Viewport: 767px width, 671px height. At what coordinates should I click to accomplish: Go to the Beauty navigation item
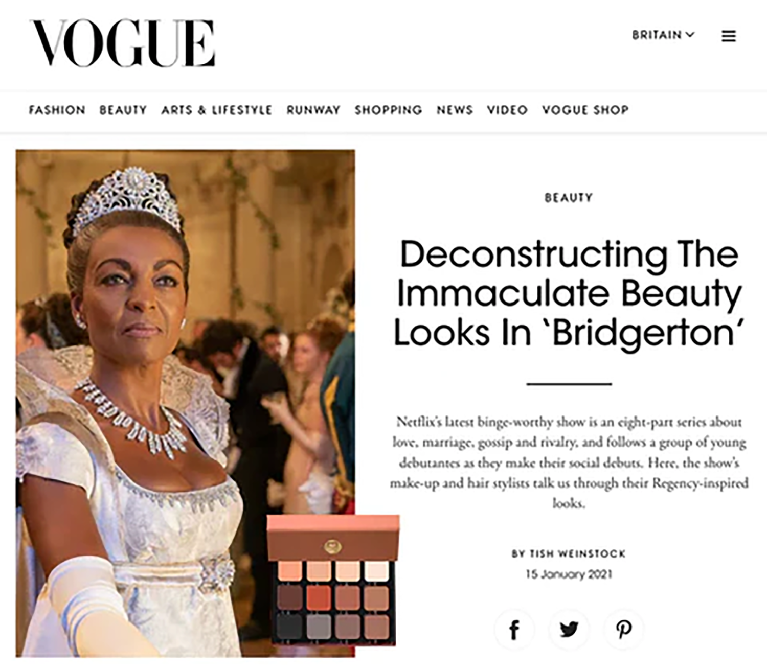tap(123, 110)
